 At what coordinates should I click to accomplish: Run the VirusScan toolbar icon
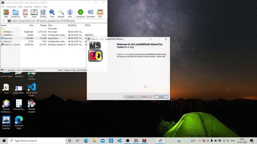[x=80, y=13]
